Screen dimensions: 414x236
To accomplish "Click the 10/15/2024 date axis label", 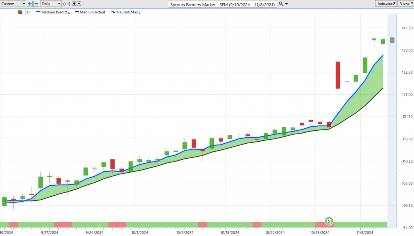I will click(230, 233).
